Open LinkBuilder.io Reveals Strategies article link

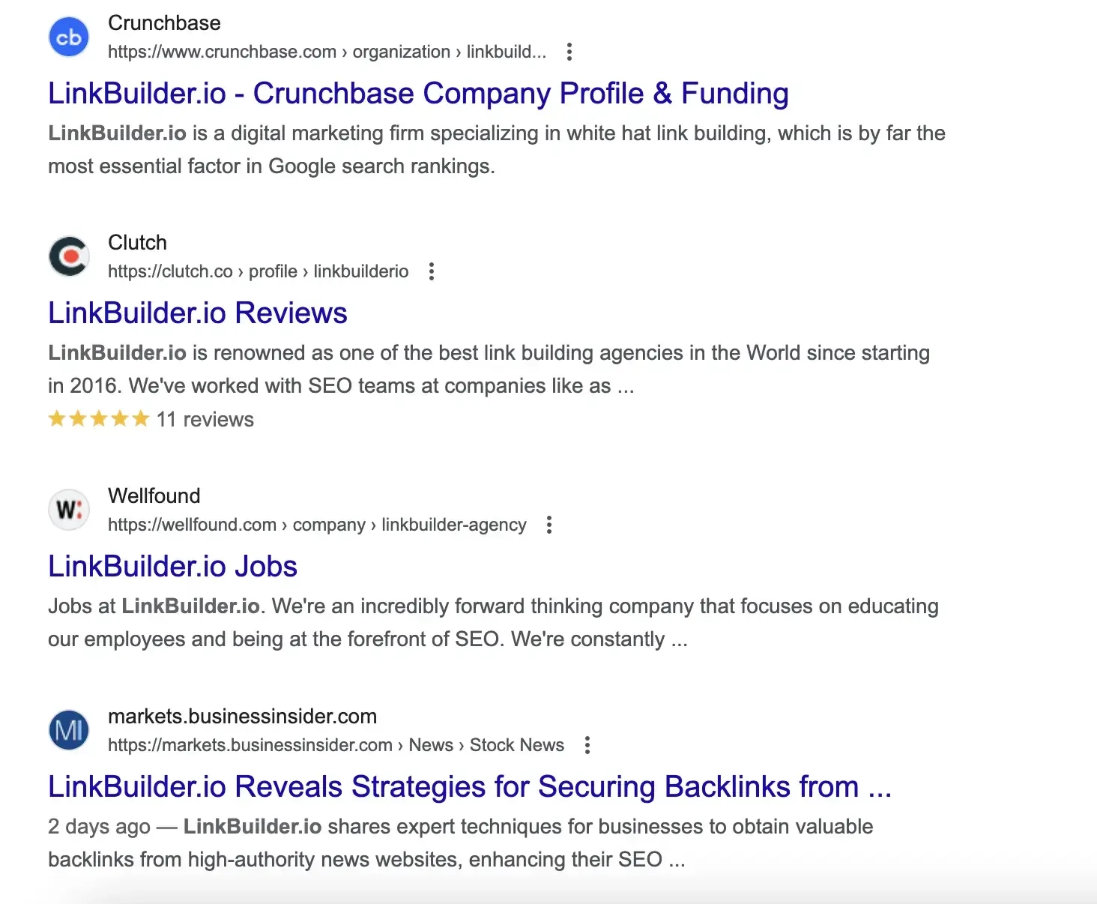coord(469,787)
